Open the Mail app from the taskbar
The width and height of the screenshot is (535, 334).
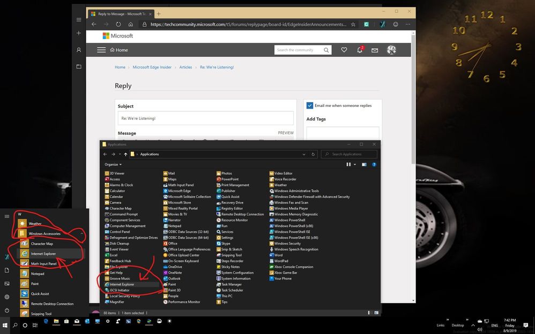[77, 321]
